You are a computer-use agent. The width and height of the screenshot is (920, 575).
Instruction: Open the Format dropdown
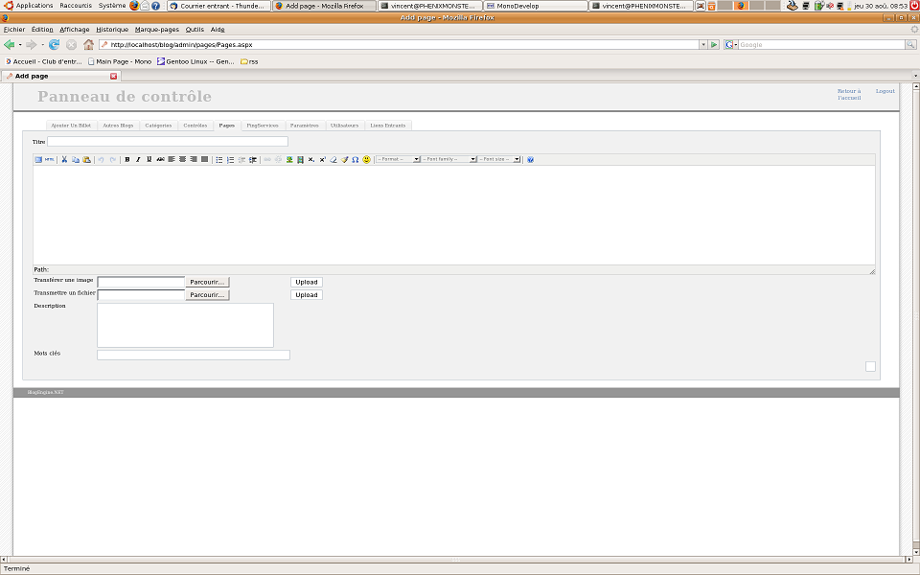[x=398, y=159]
